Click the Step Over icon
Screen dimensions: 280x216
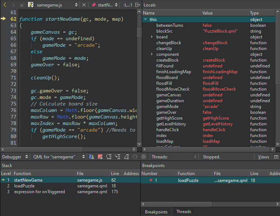[108, 157]
